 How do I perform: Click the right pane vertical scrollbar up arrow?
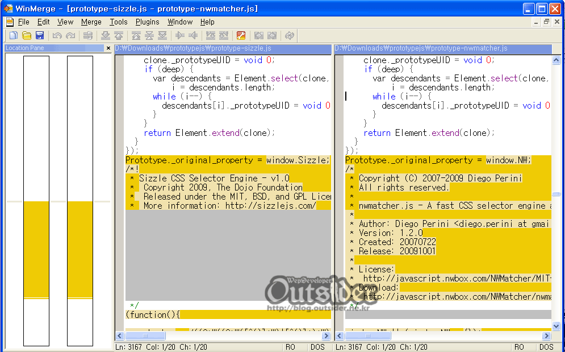556,60
